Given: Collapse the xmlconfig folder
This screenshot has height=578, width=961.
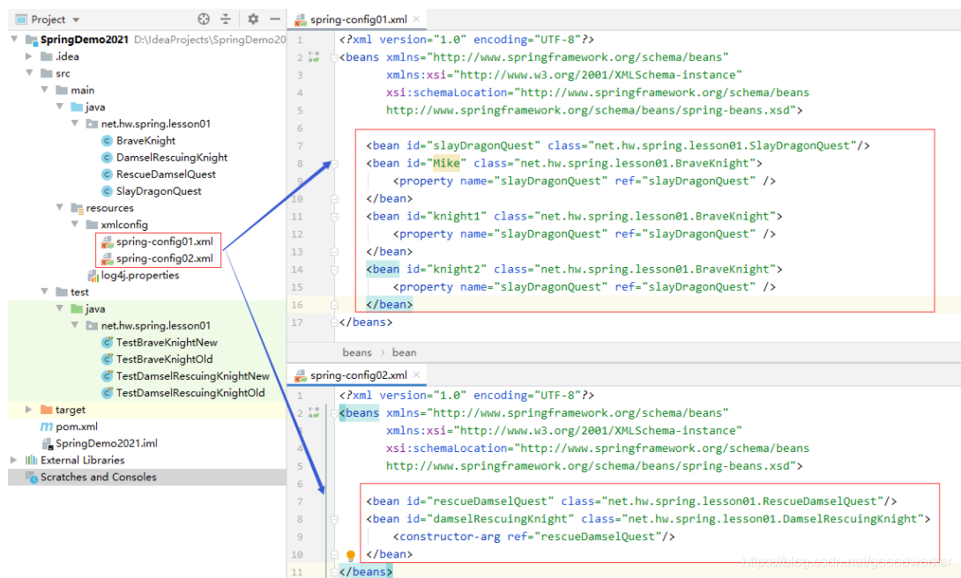Looking at the screenshot, I should 75,224.
